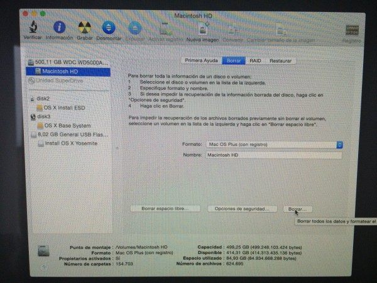Viewport: 377px width, 283px height.
Task: Click the Borrar espacio libre button
Action: pyautogui.click(x=165, y=209)
